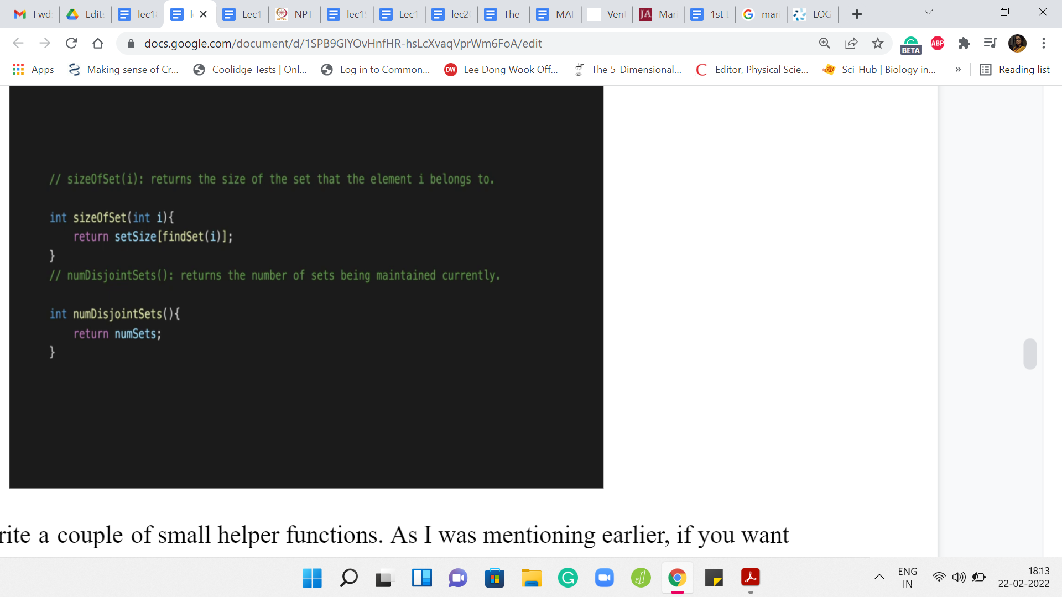Switch to the Gmail Fwd tab
Screen dimensions: 1062x597
[x=32, y=14]
